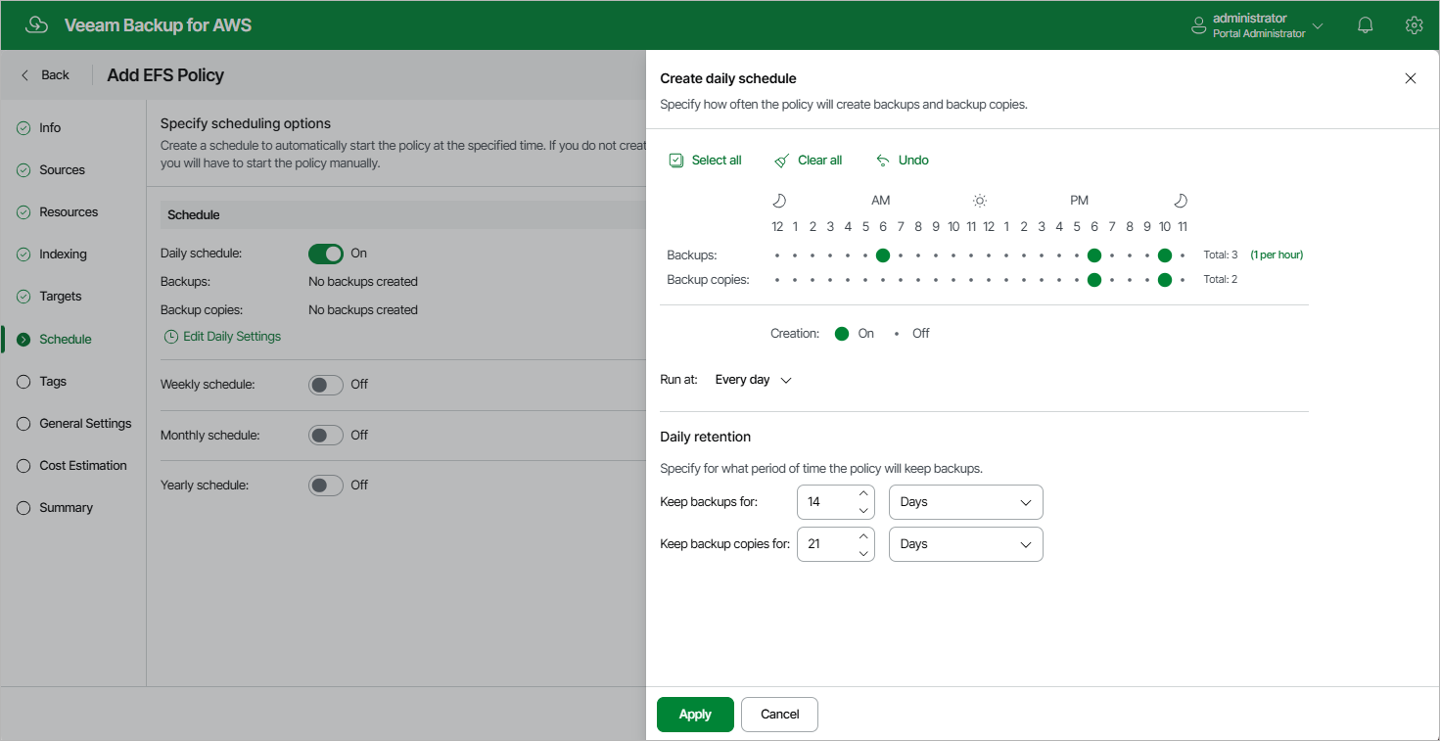Image resolution: width=1440 pixels, height=741 pixels.
Task: Go to the Resources step
Action: coord(69,212)
